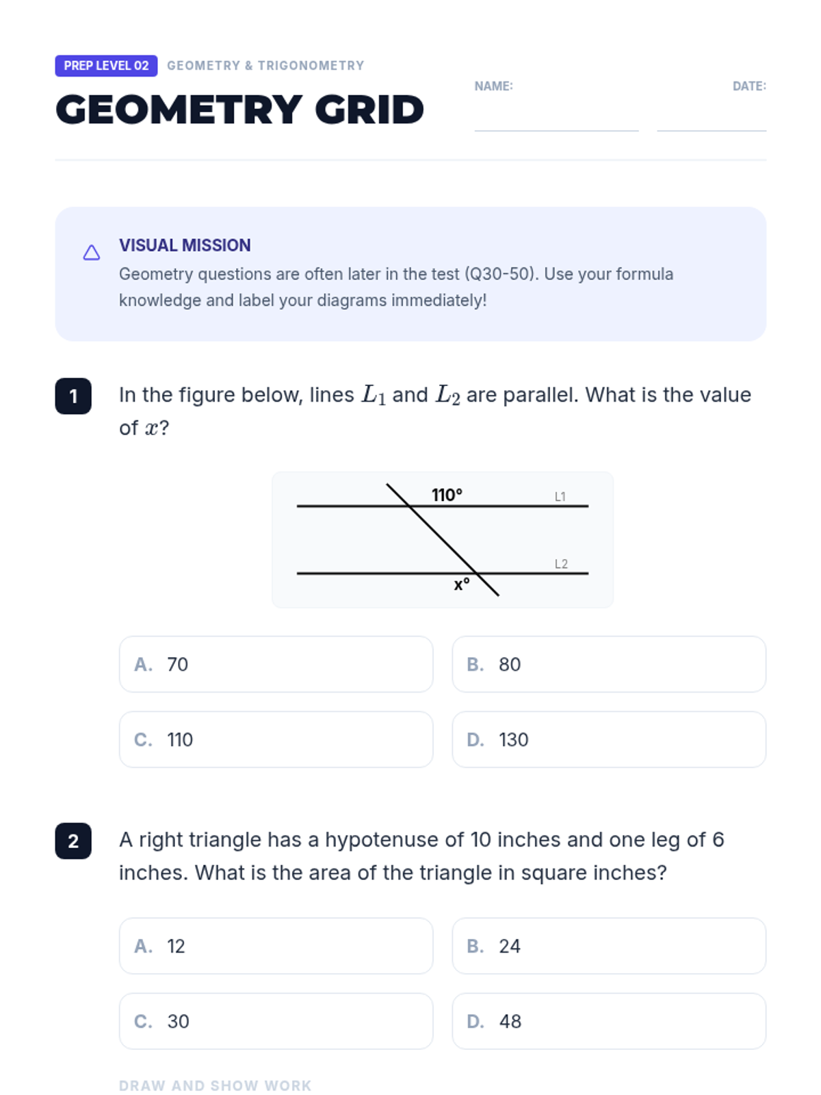Click the Geometry & Trigonometry category label
821x1095 pixels.
coord(265,66)
